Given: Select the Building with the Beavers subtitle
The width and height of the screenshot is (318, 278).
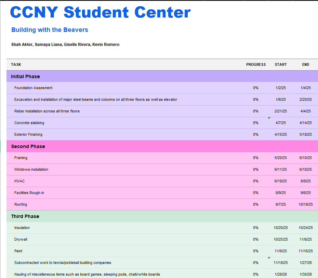Looking at the screenshot, I should coord(50,30).
